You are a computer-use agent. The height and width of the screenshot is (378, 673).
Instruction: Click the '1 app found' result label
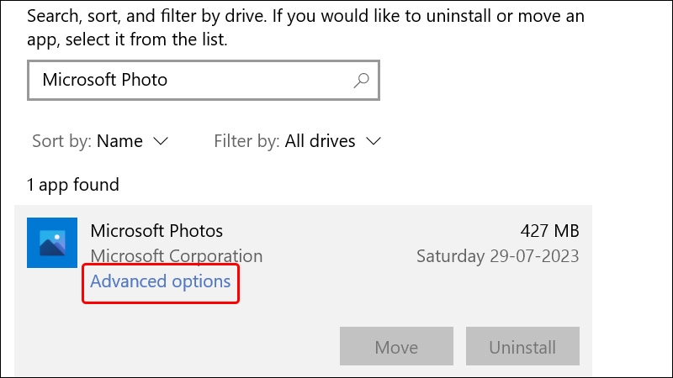point(73,185)
